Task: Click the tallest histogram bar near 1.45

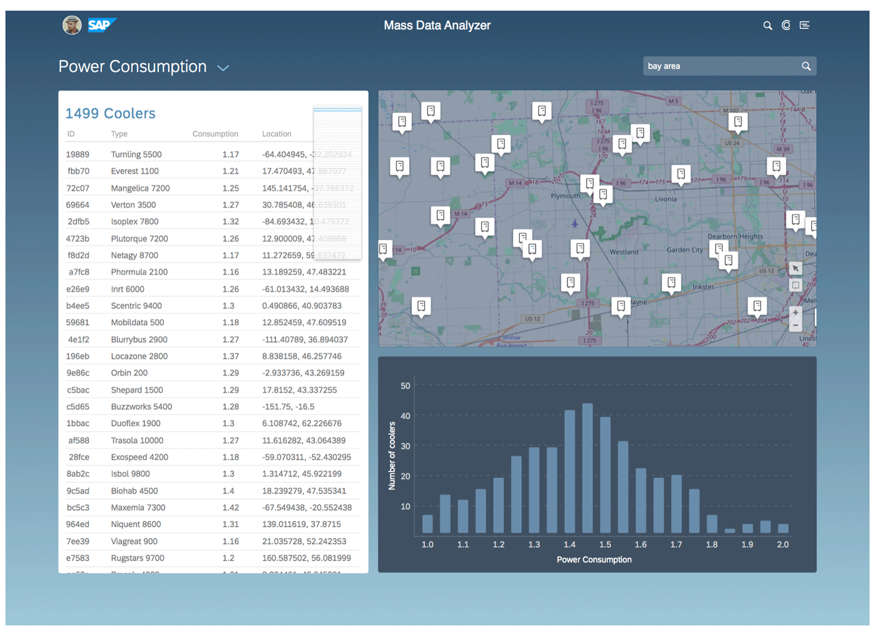Action: coord(587,469)
